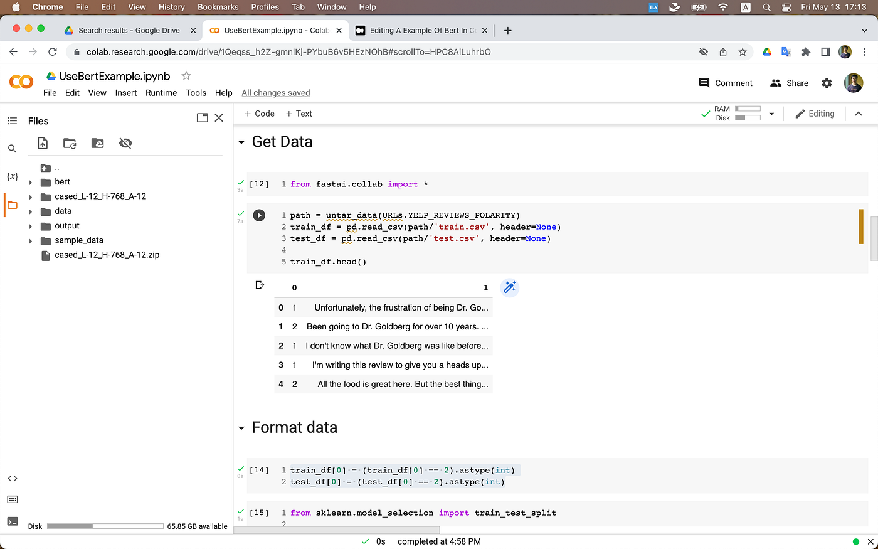Open the Runtime menu
Viewport: 878px width, 549px height.
(161, 92)
